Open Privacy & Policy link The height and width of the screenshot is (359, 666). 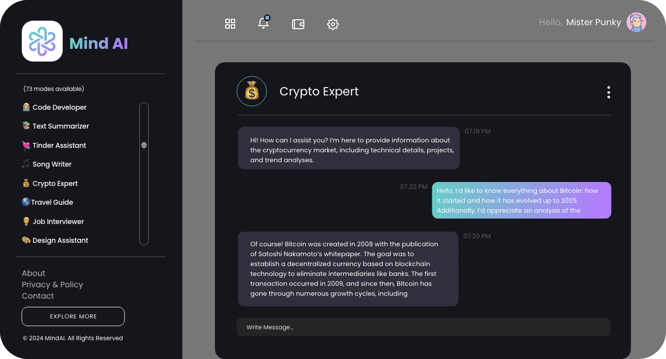[52, 284]
